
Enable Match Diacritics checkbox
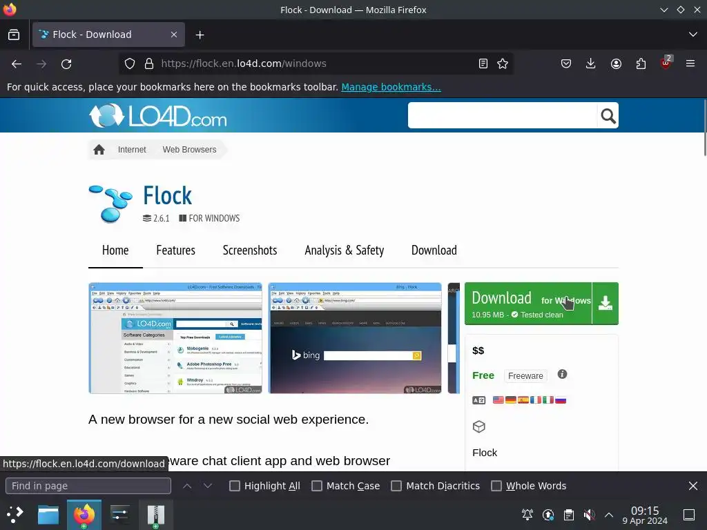pos(396,486)
